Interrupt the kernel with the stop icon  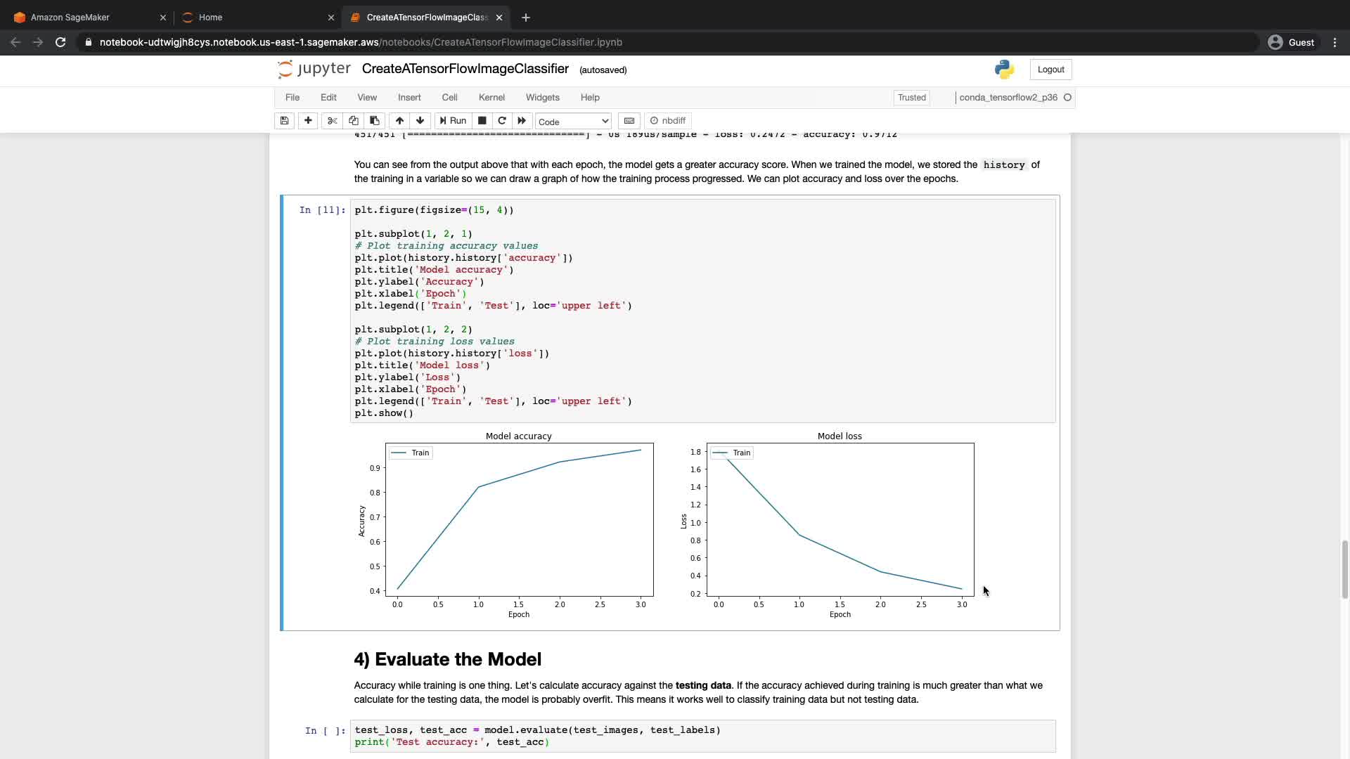(x=482, y=121)
